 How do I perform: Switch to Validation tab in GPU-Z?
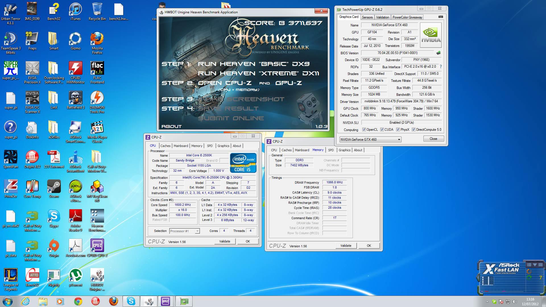[x=382, y=17]
